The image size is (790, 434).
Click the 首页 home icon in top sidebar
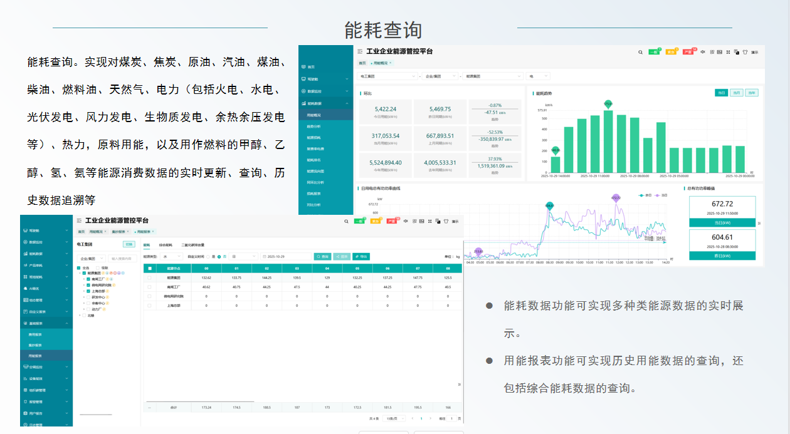click(x=303, y=66)
